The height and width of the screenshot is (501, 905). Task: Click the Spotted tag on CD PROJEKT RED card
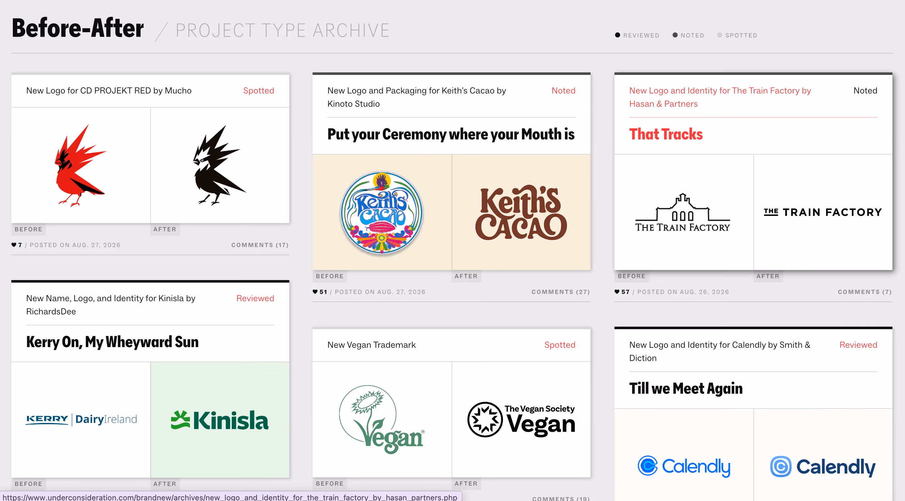(x=258, y=91)
